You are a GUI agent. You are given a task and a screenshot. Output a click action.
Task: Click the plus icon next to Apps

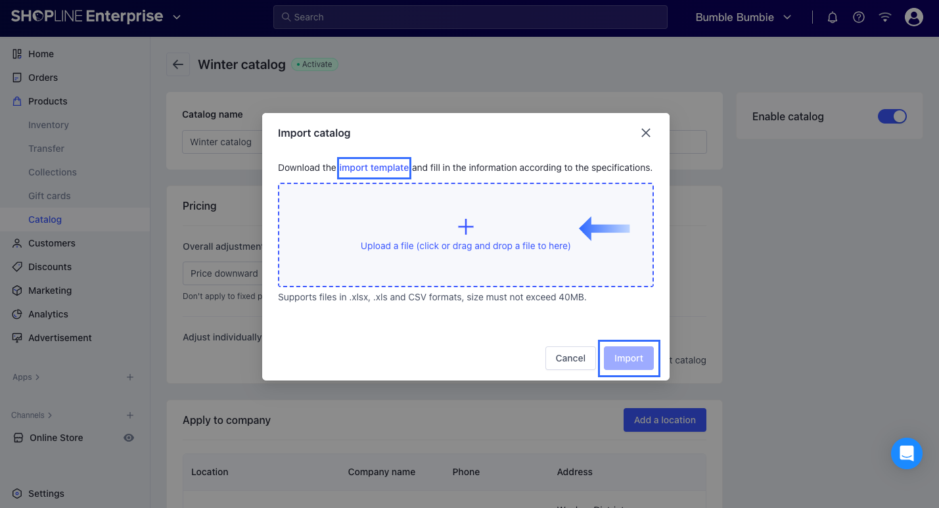click(130, 377)
